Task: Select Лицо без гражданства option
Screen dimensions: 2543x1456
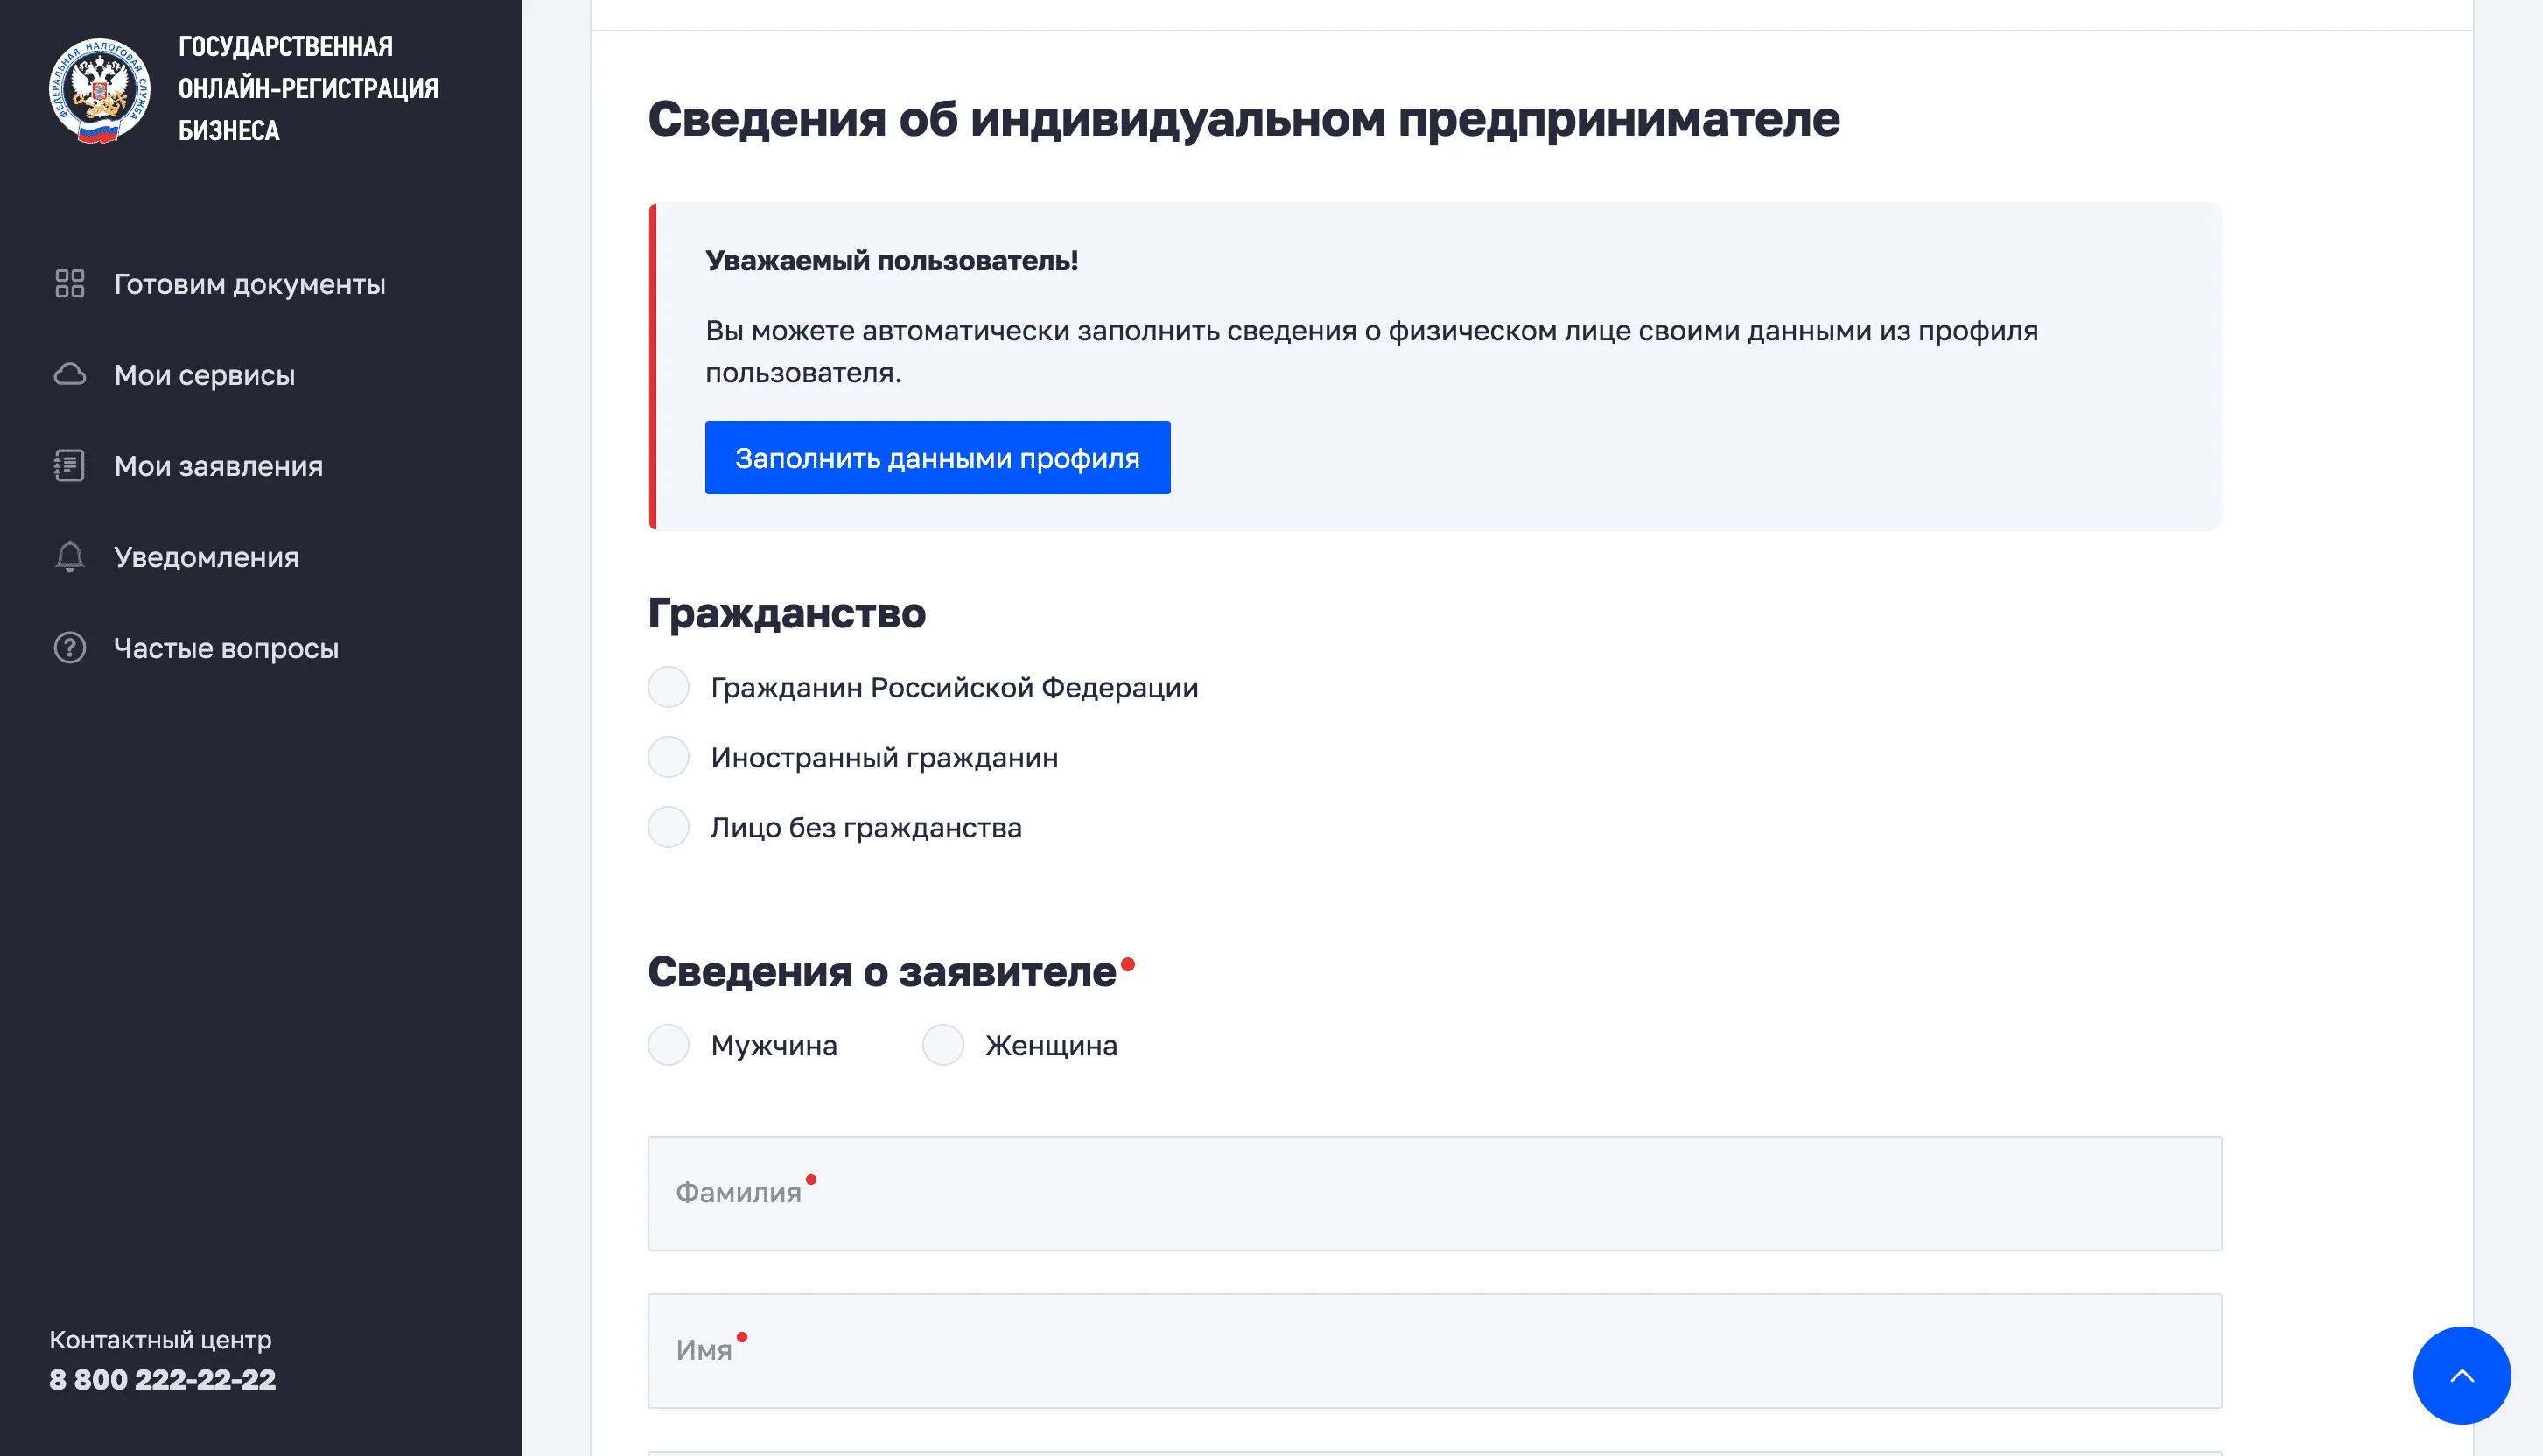Action: 668,827
